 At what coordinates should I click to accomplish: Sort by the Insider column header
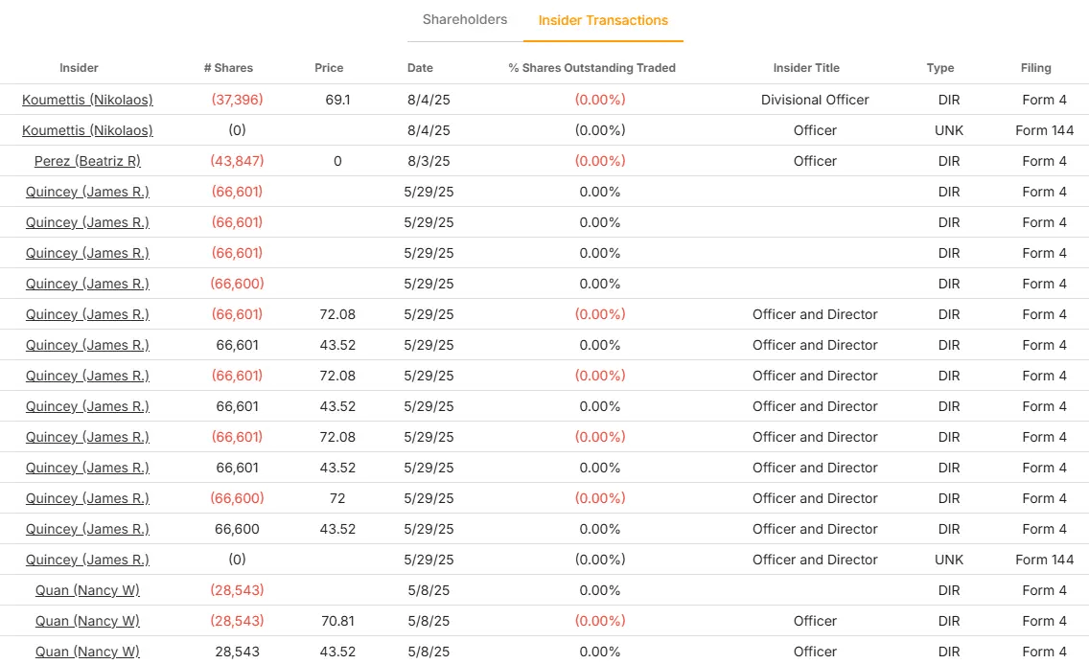[79, 68]
